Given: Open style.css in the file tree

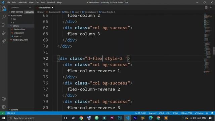Looking at the screenshot, I should pos(18,36).
